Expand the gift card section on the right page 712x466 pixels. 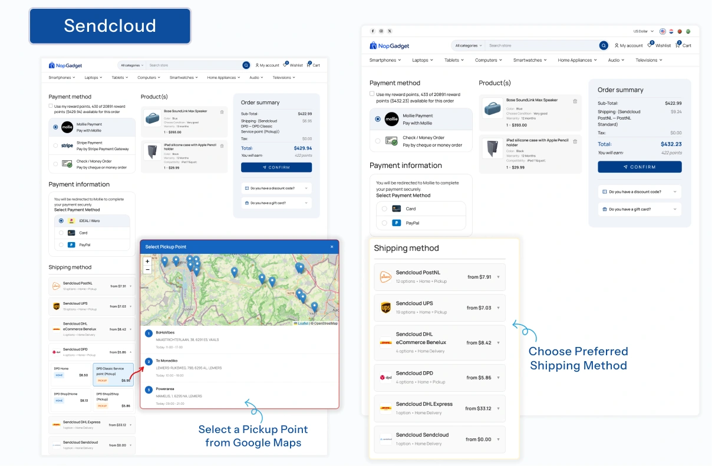tap(640, 209)
